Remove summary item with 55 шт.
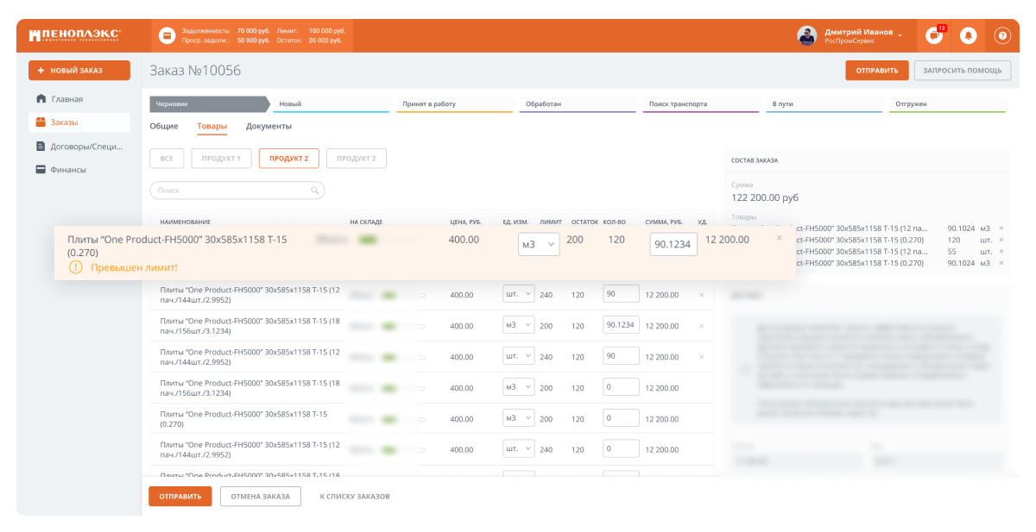Viewport: 1036px width, 532px height. (1001, 251)
